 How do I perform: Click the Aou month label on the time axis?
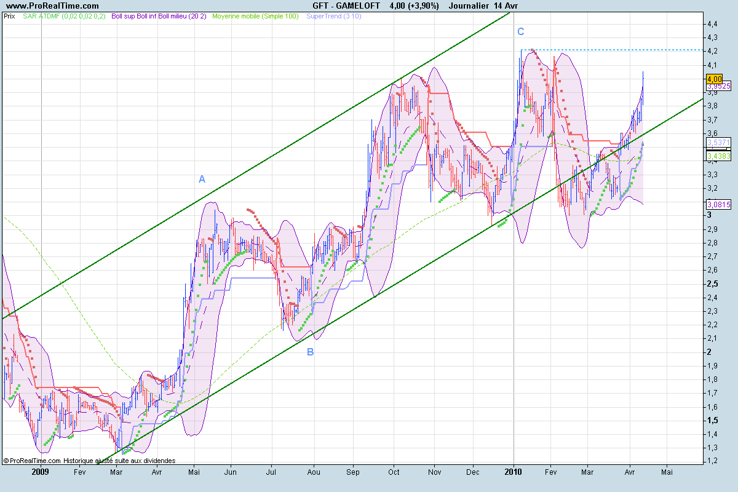point(314,472)
